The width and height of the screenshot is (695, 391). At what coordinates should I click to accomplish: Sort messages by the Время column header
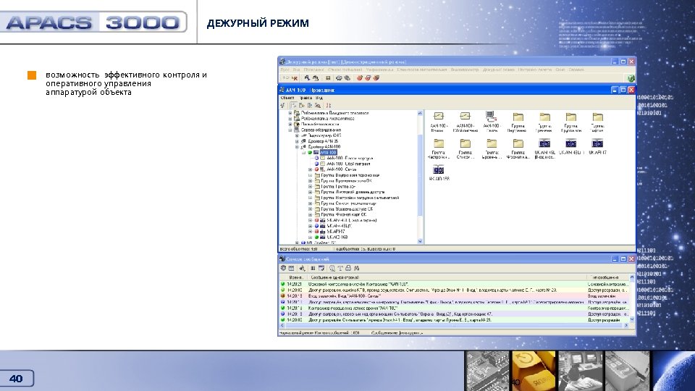(295, 277)
